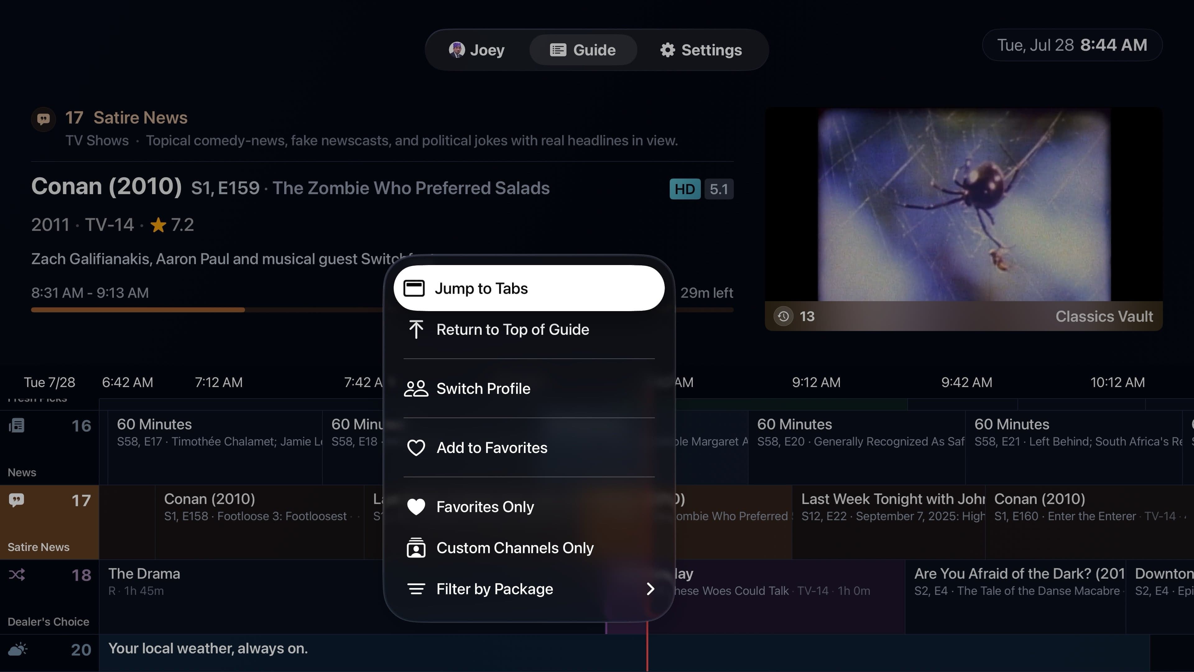Image resolution: width=1194 pixels, height=672 pixels.
Task: Click the Tue 7/28 date label
Action: (x=49, y=382)
